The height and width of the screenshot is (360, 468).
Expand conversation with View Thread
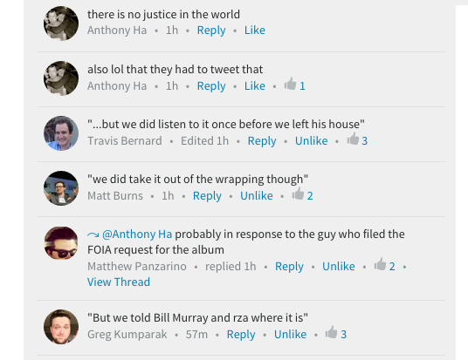point(119,282)
